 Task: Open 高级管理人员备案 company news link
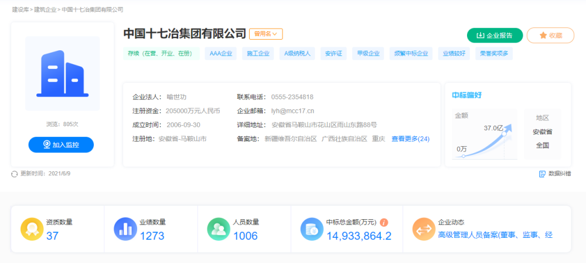495,236
